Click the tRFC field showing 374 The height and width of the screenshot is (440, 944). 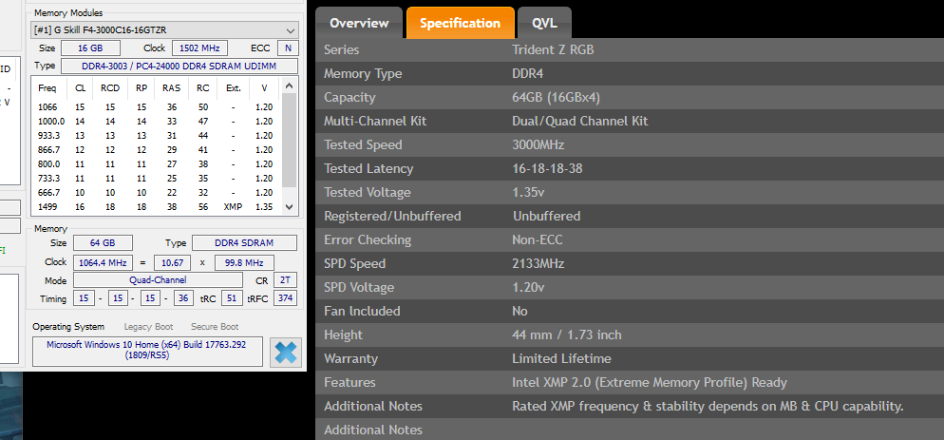[x=285, y=298]
